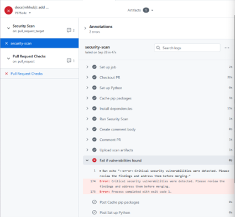Open the three-dot log options menu

coord(227,48)
